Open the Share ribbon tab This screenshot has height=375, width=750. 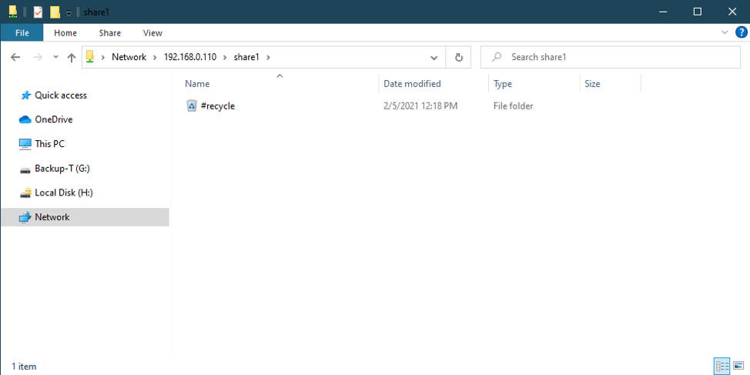click(110, 33)
